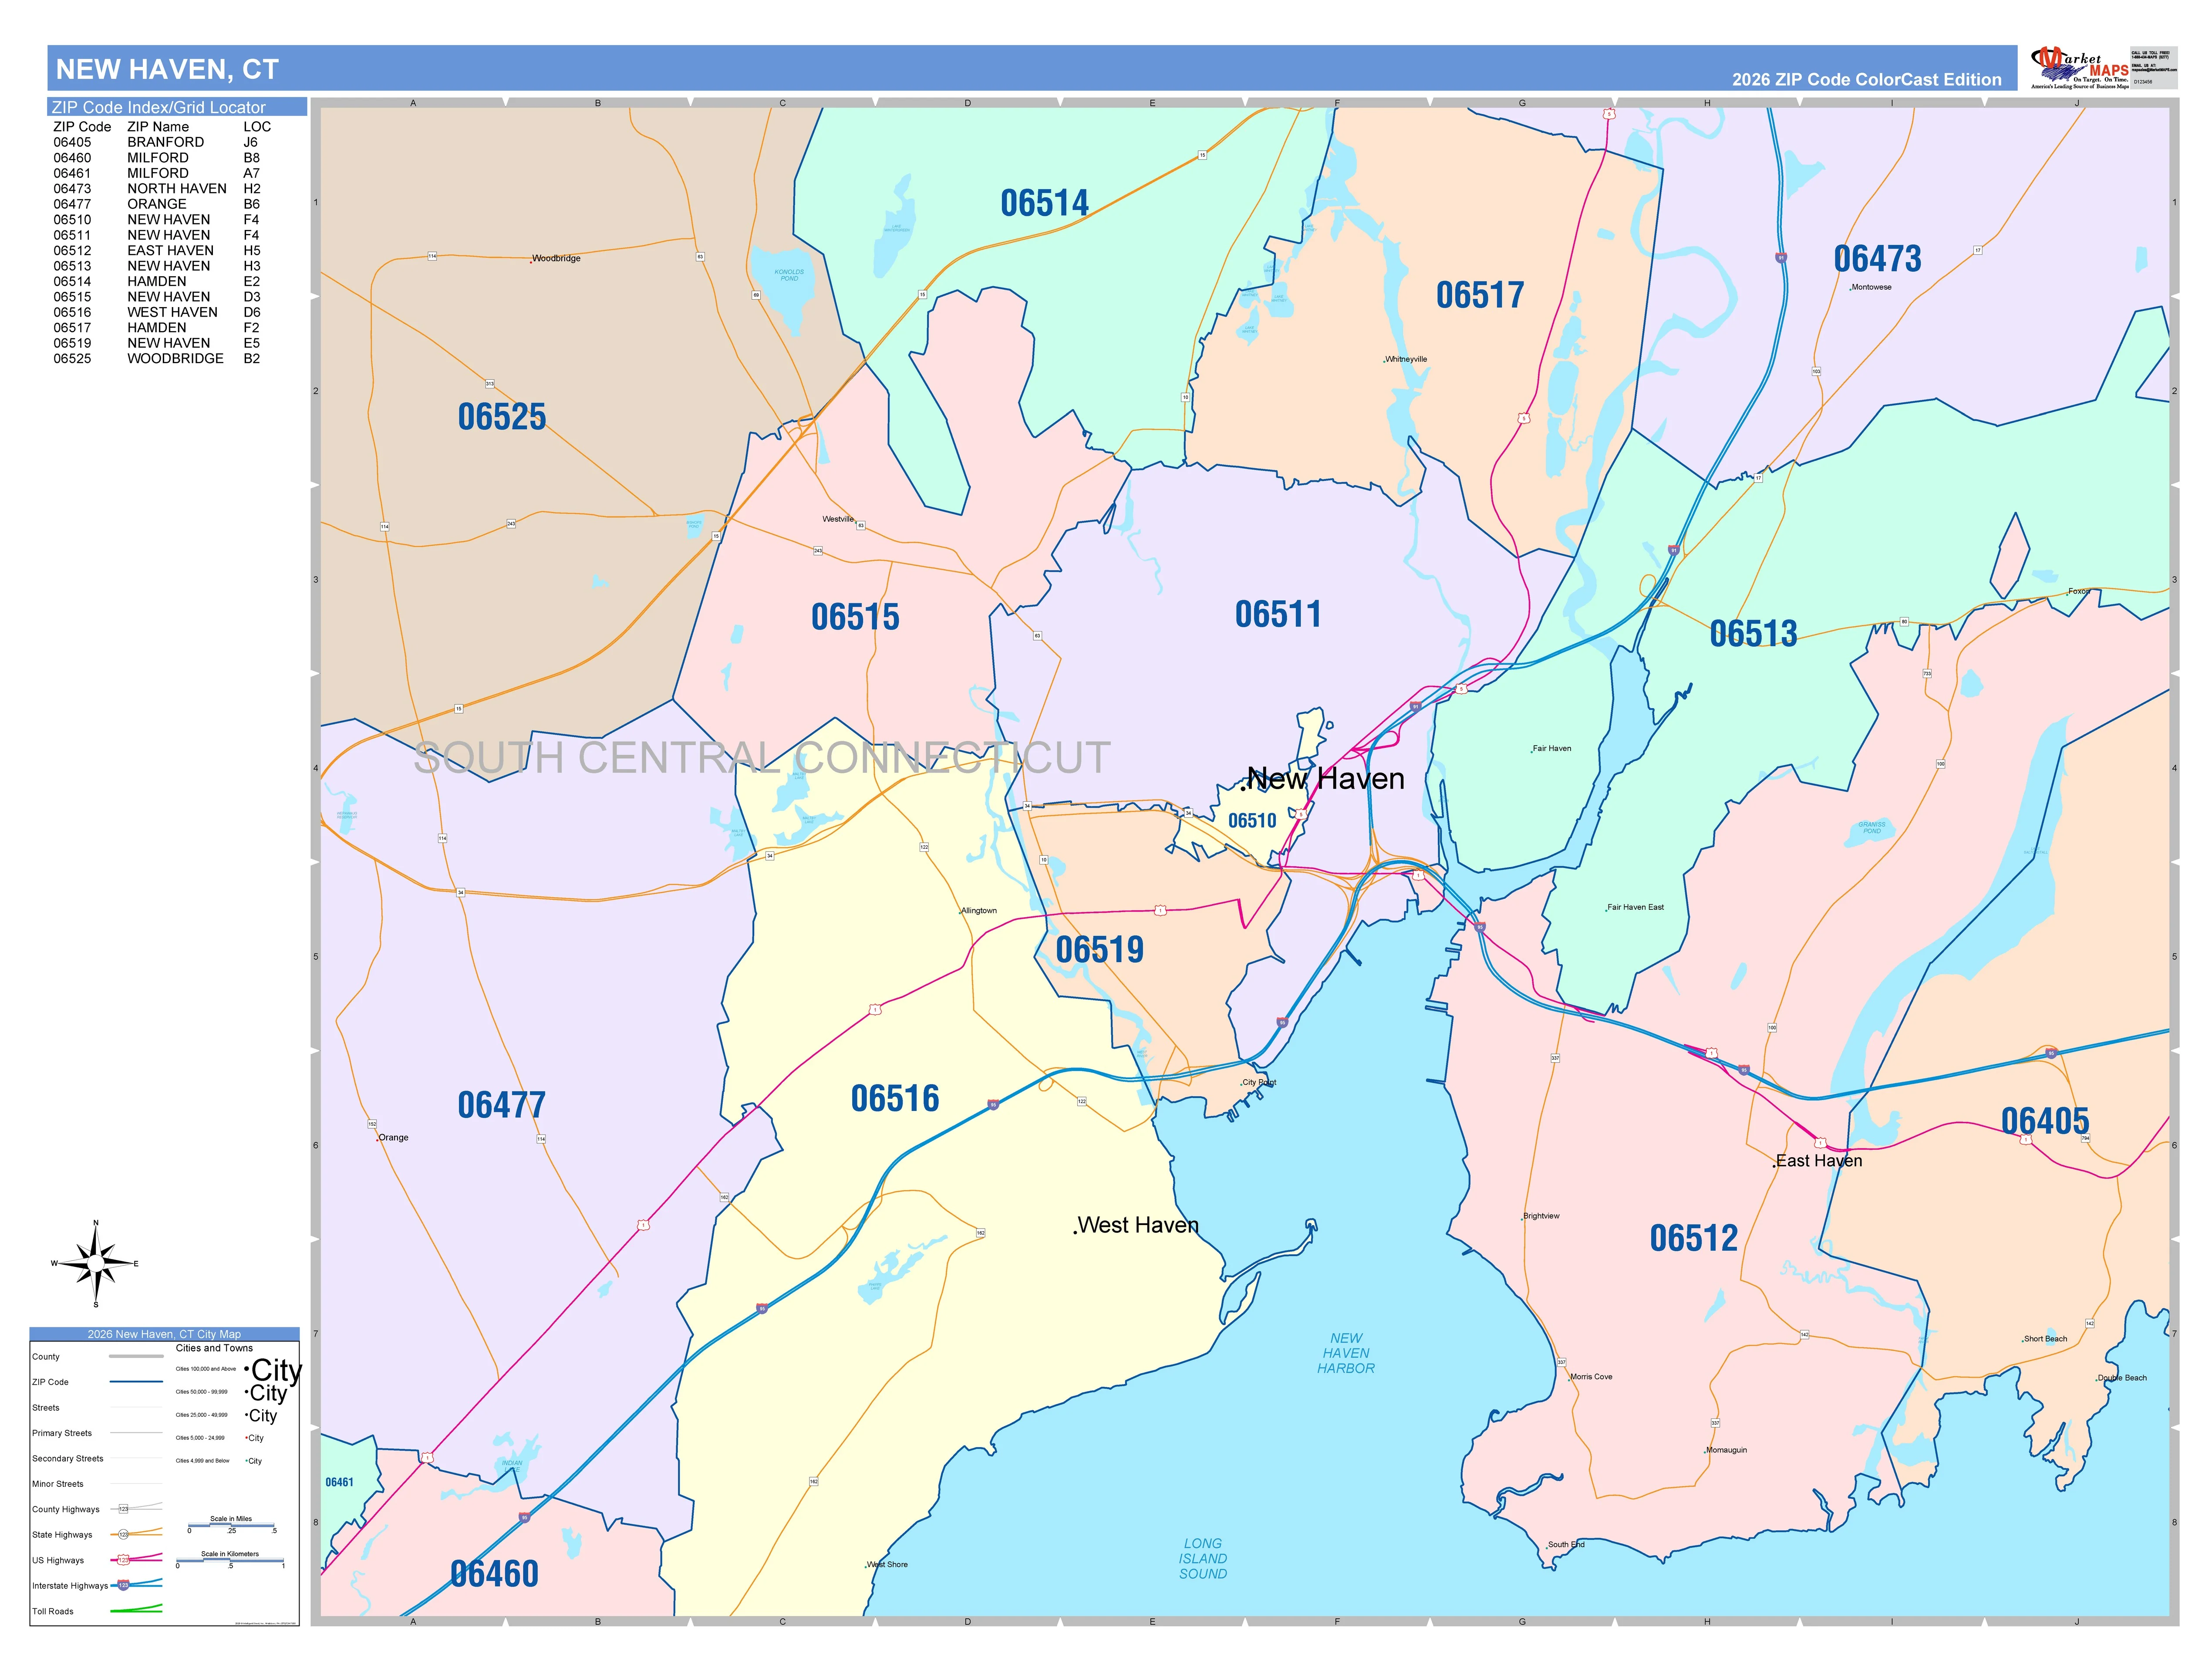Click the Whitneyville label on map
This screenshot has width=2212, height=1668.
coord(1406,359)
